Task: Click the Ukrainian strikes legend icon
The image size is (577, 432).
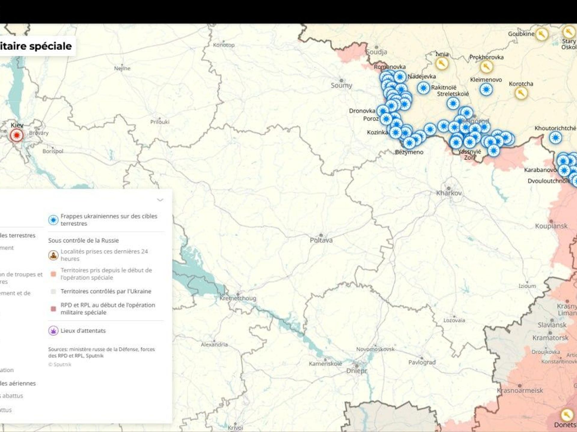Action: click(53, 220)
